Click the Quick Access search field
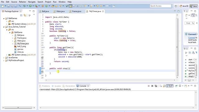199x112 pixels. click(160, 6)
